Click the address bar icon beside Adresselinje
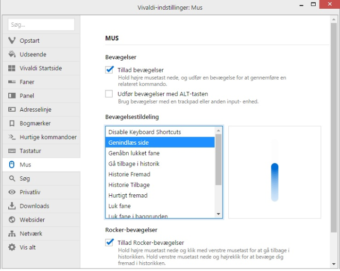340x271 pixels. coord(12,109)
